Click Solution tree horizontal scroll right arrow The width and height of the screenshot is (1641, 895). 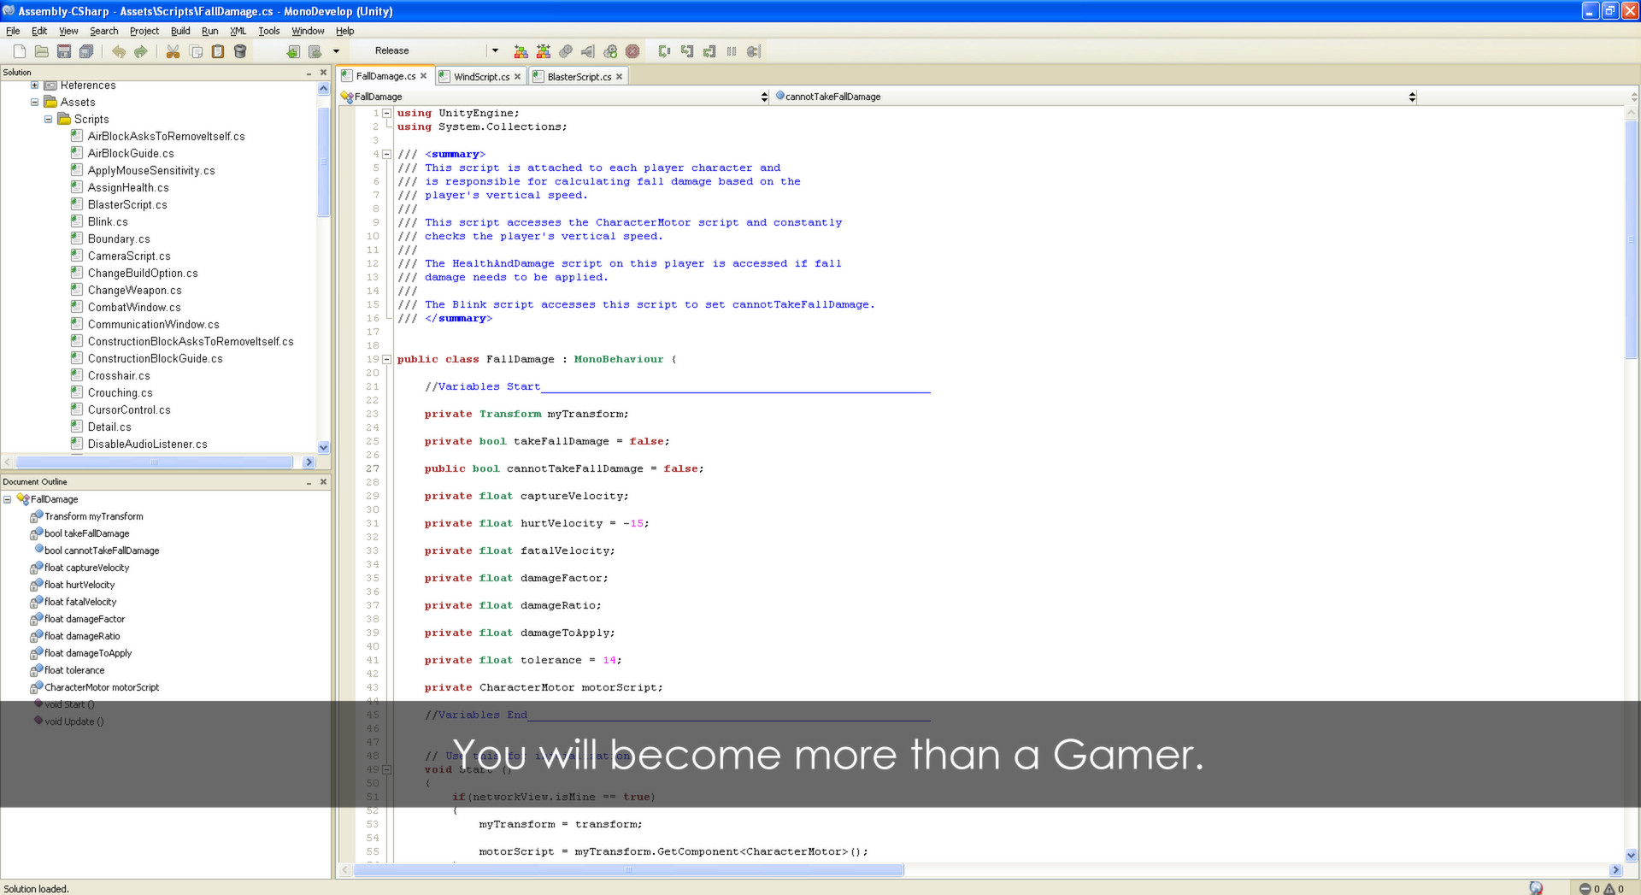(309, 462)
